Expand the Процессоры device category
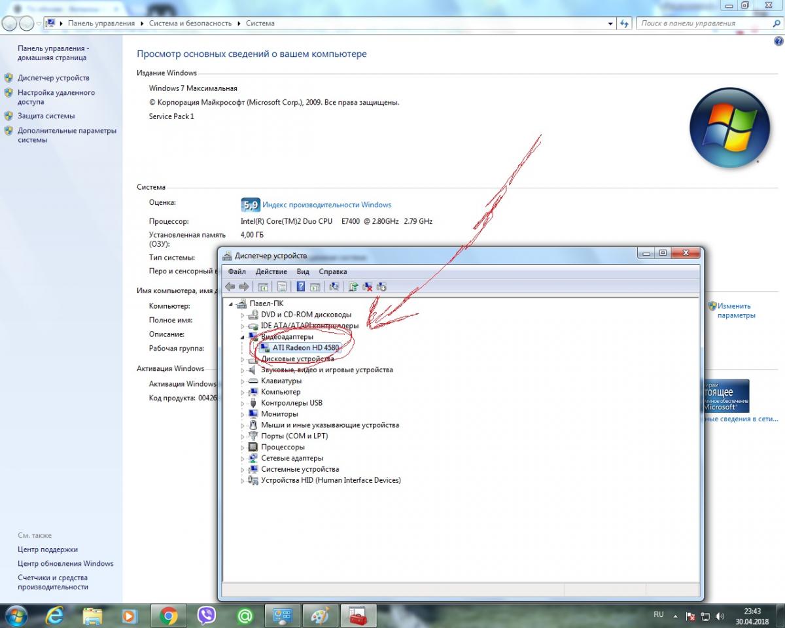 pos(243,447)
